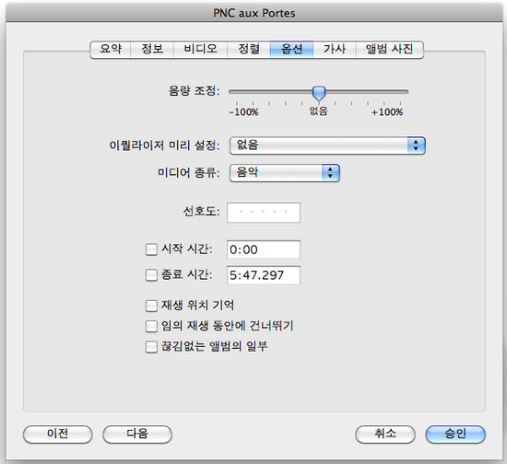
Task: Switch to the 요약 tab
Action: click(111, 49)
